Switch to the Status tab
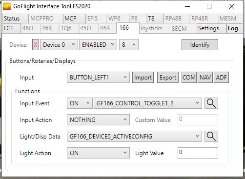The width and height of the screenshot is (245, 179). click(16, 19)
